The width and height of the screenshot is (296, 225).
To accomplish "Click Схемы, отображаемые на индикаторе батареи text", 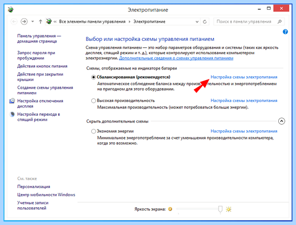I will 132,68.
